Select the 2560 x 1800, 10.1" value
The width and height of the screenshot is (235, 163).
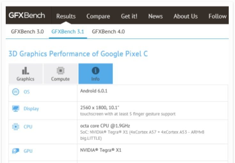point(100,107)
